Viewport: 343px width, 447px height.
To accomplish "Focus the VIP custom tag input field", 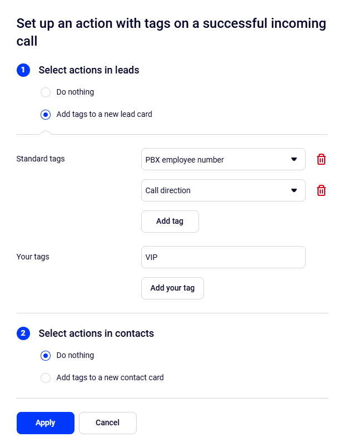I will [223, 257].
